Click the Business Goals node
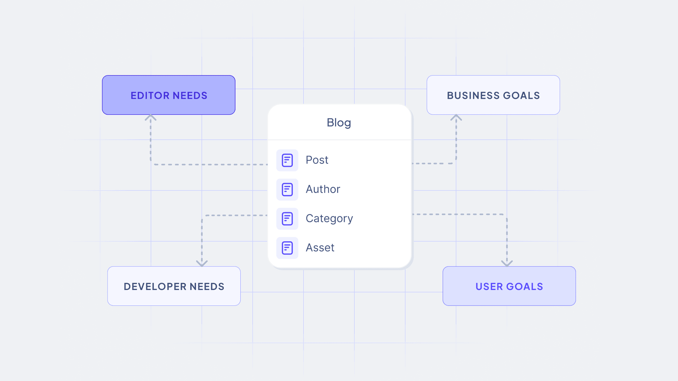The height and width of the screenshot is (381, 678). point(493,95)
